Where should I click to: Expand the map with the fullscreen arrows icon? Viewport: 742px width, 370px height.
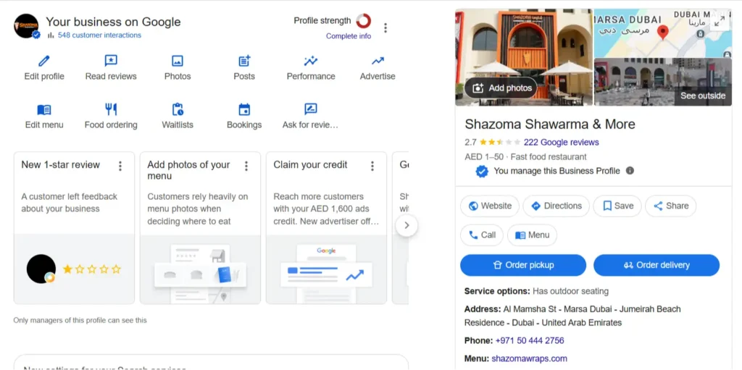720,21
